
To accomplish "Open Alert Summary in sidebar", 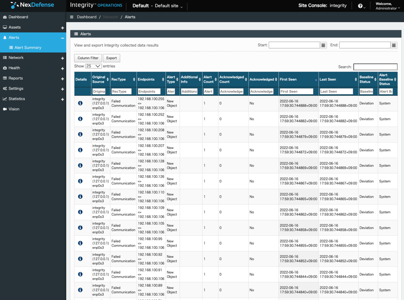I will click(x=28, y=48).
